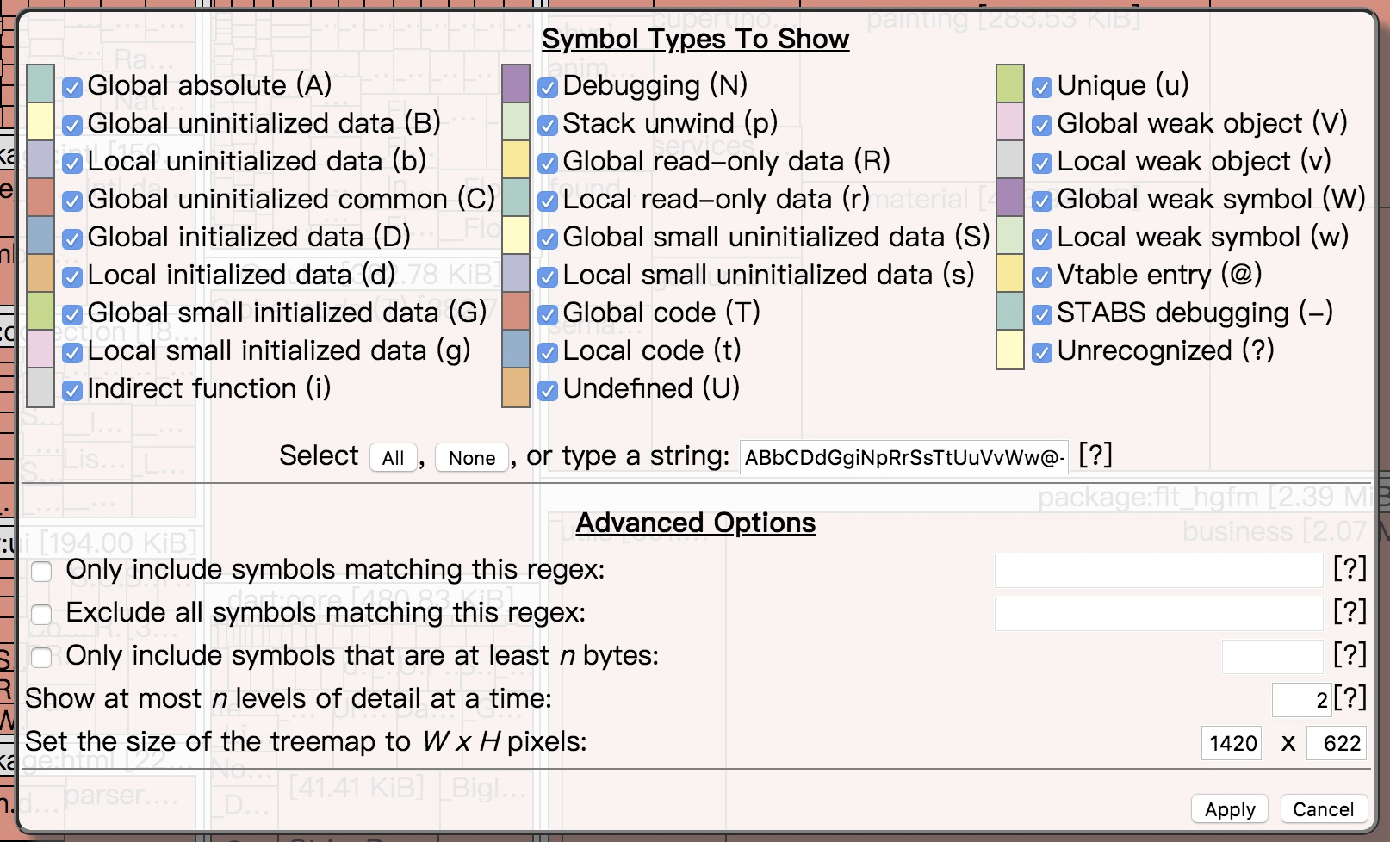
Task: Click the Unique (u) color swatch
Action: click(x=1010, y=84)
